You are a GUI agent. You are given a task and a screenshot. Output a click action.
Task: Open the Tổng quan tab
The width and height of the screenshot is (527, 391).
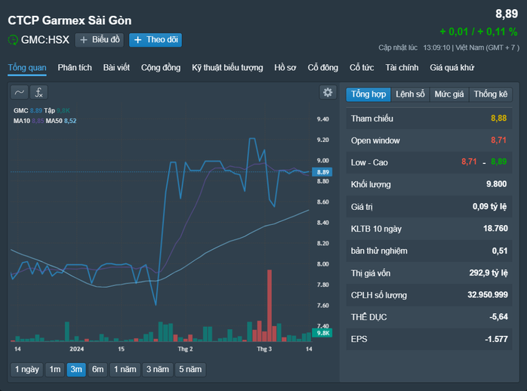click(27, 67)
